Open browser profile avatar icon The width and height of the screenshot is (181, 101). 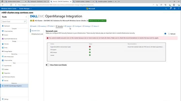(x=174, y=5)
